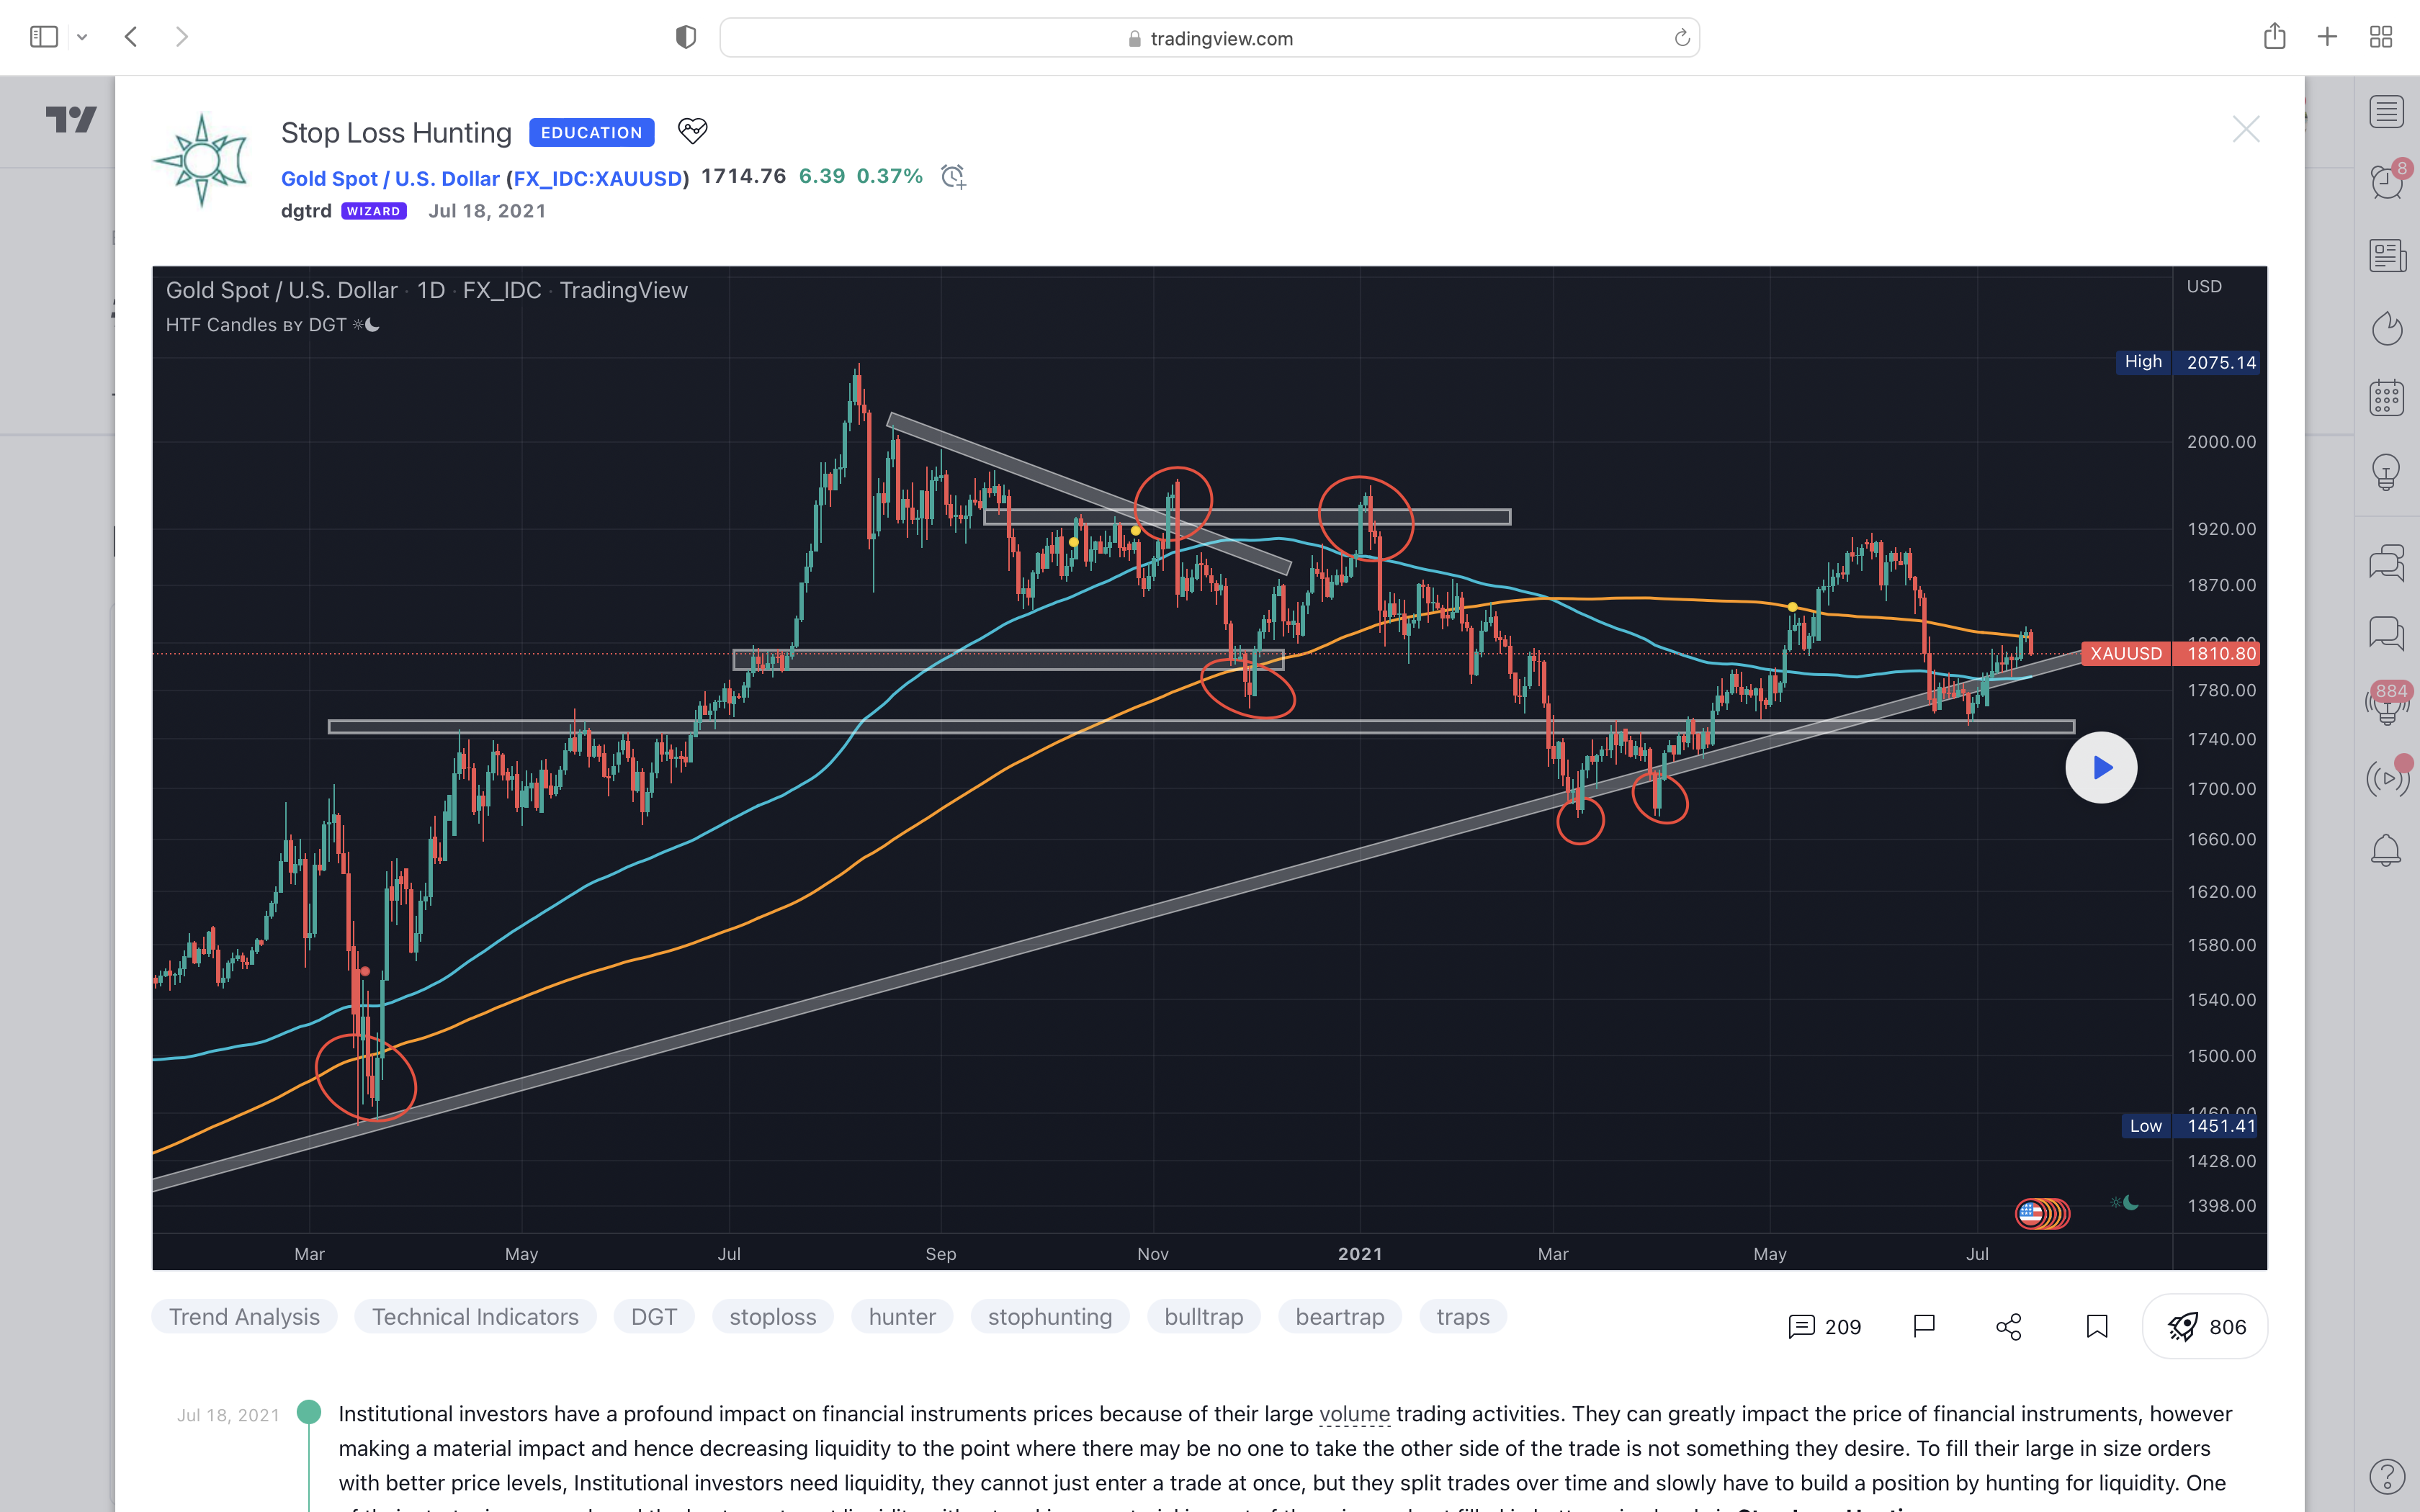This screenshot has height=1512, width=2420.
Task: Open the news panel icon
Action: tap(2386, 256)
